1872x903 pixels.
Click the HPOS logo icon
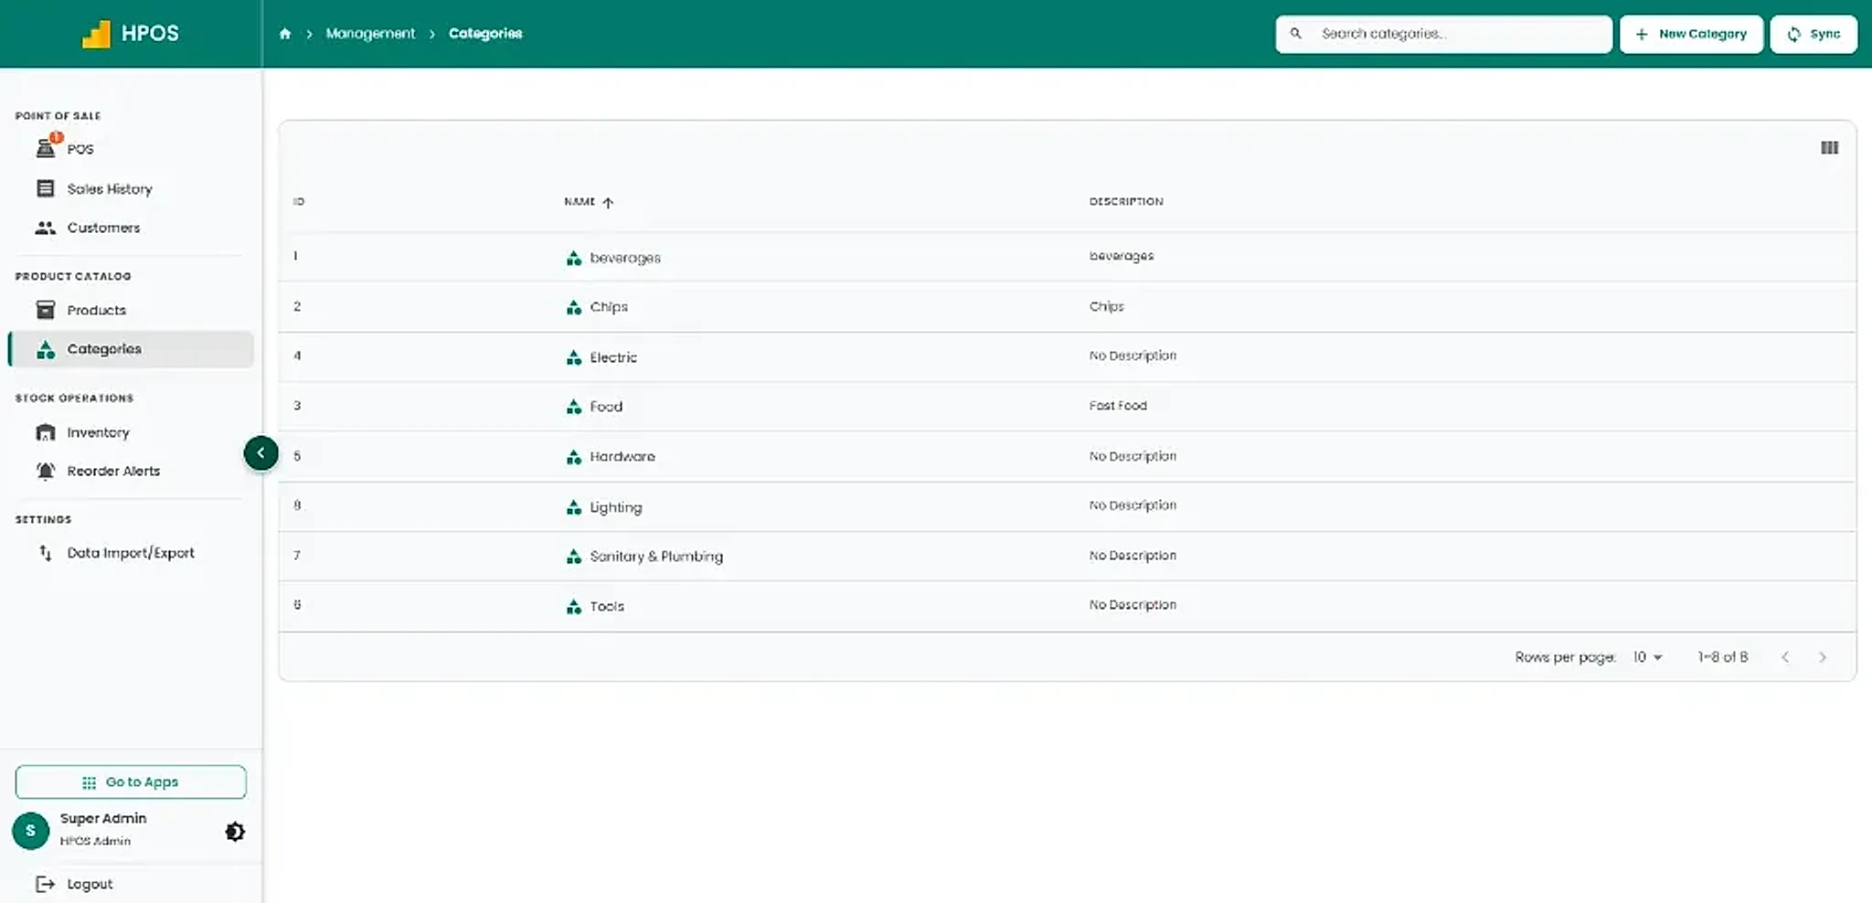click(96, 34)
